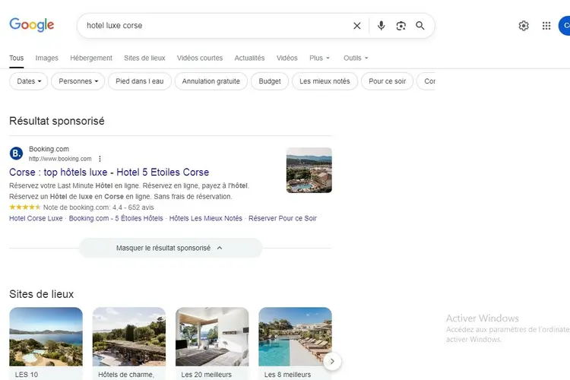This screenshot has height=380, width=570.
Task: Click the Google logo
Action: coord(32,25)
